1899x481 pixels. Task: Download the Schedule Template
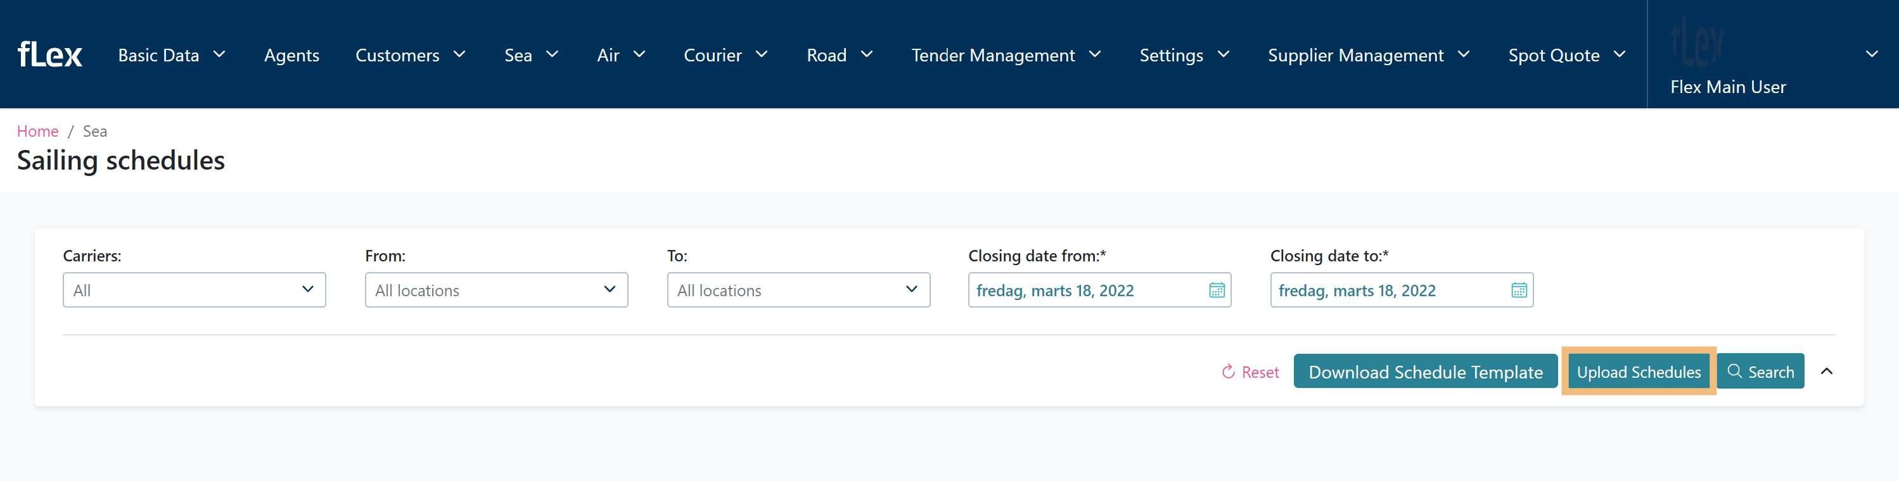pyautogui.click(x=1425, y=372)
